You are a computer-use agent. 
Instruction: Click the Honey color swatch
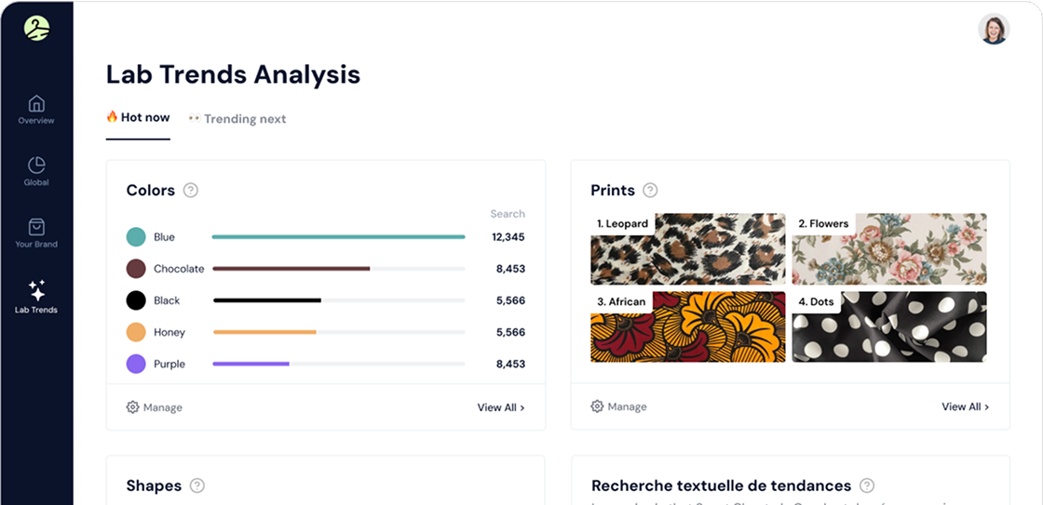point(136,332)
